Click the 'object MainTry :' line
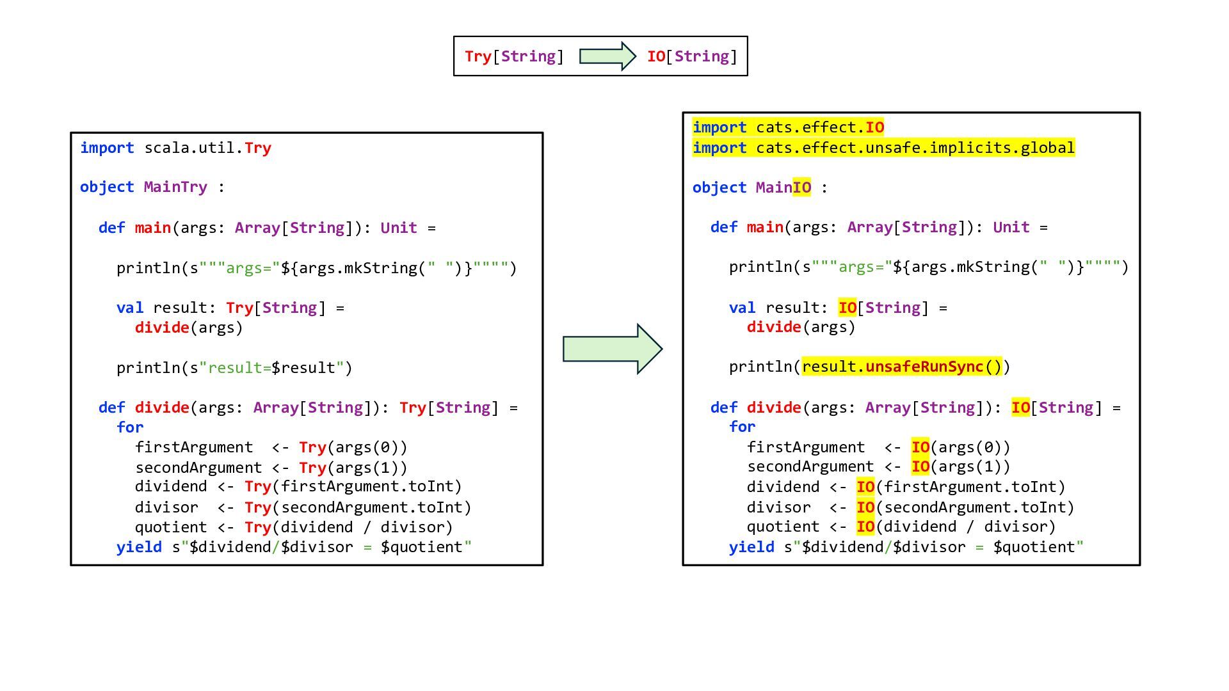 click(152, 187)
